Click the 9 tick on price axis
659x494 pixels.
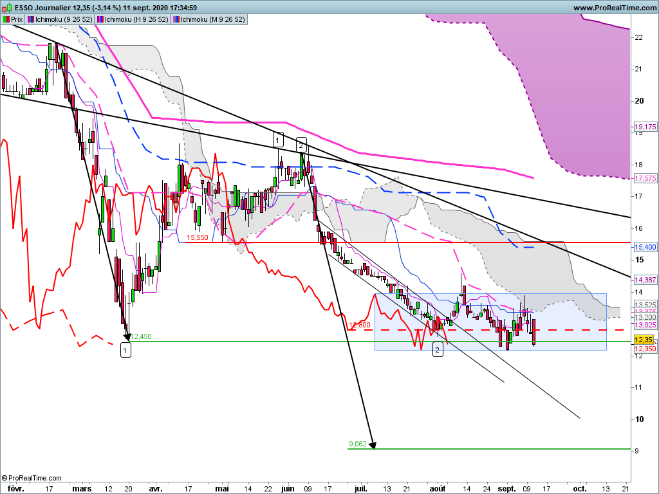click(x=636, y=451)
